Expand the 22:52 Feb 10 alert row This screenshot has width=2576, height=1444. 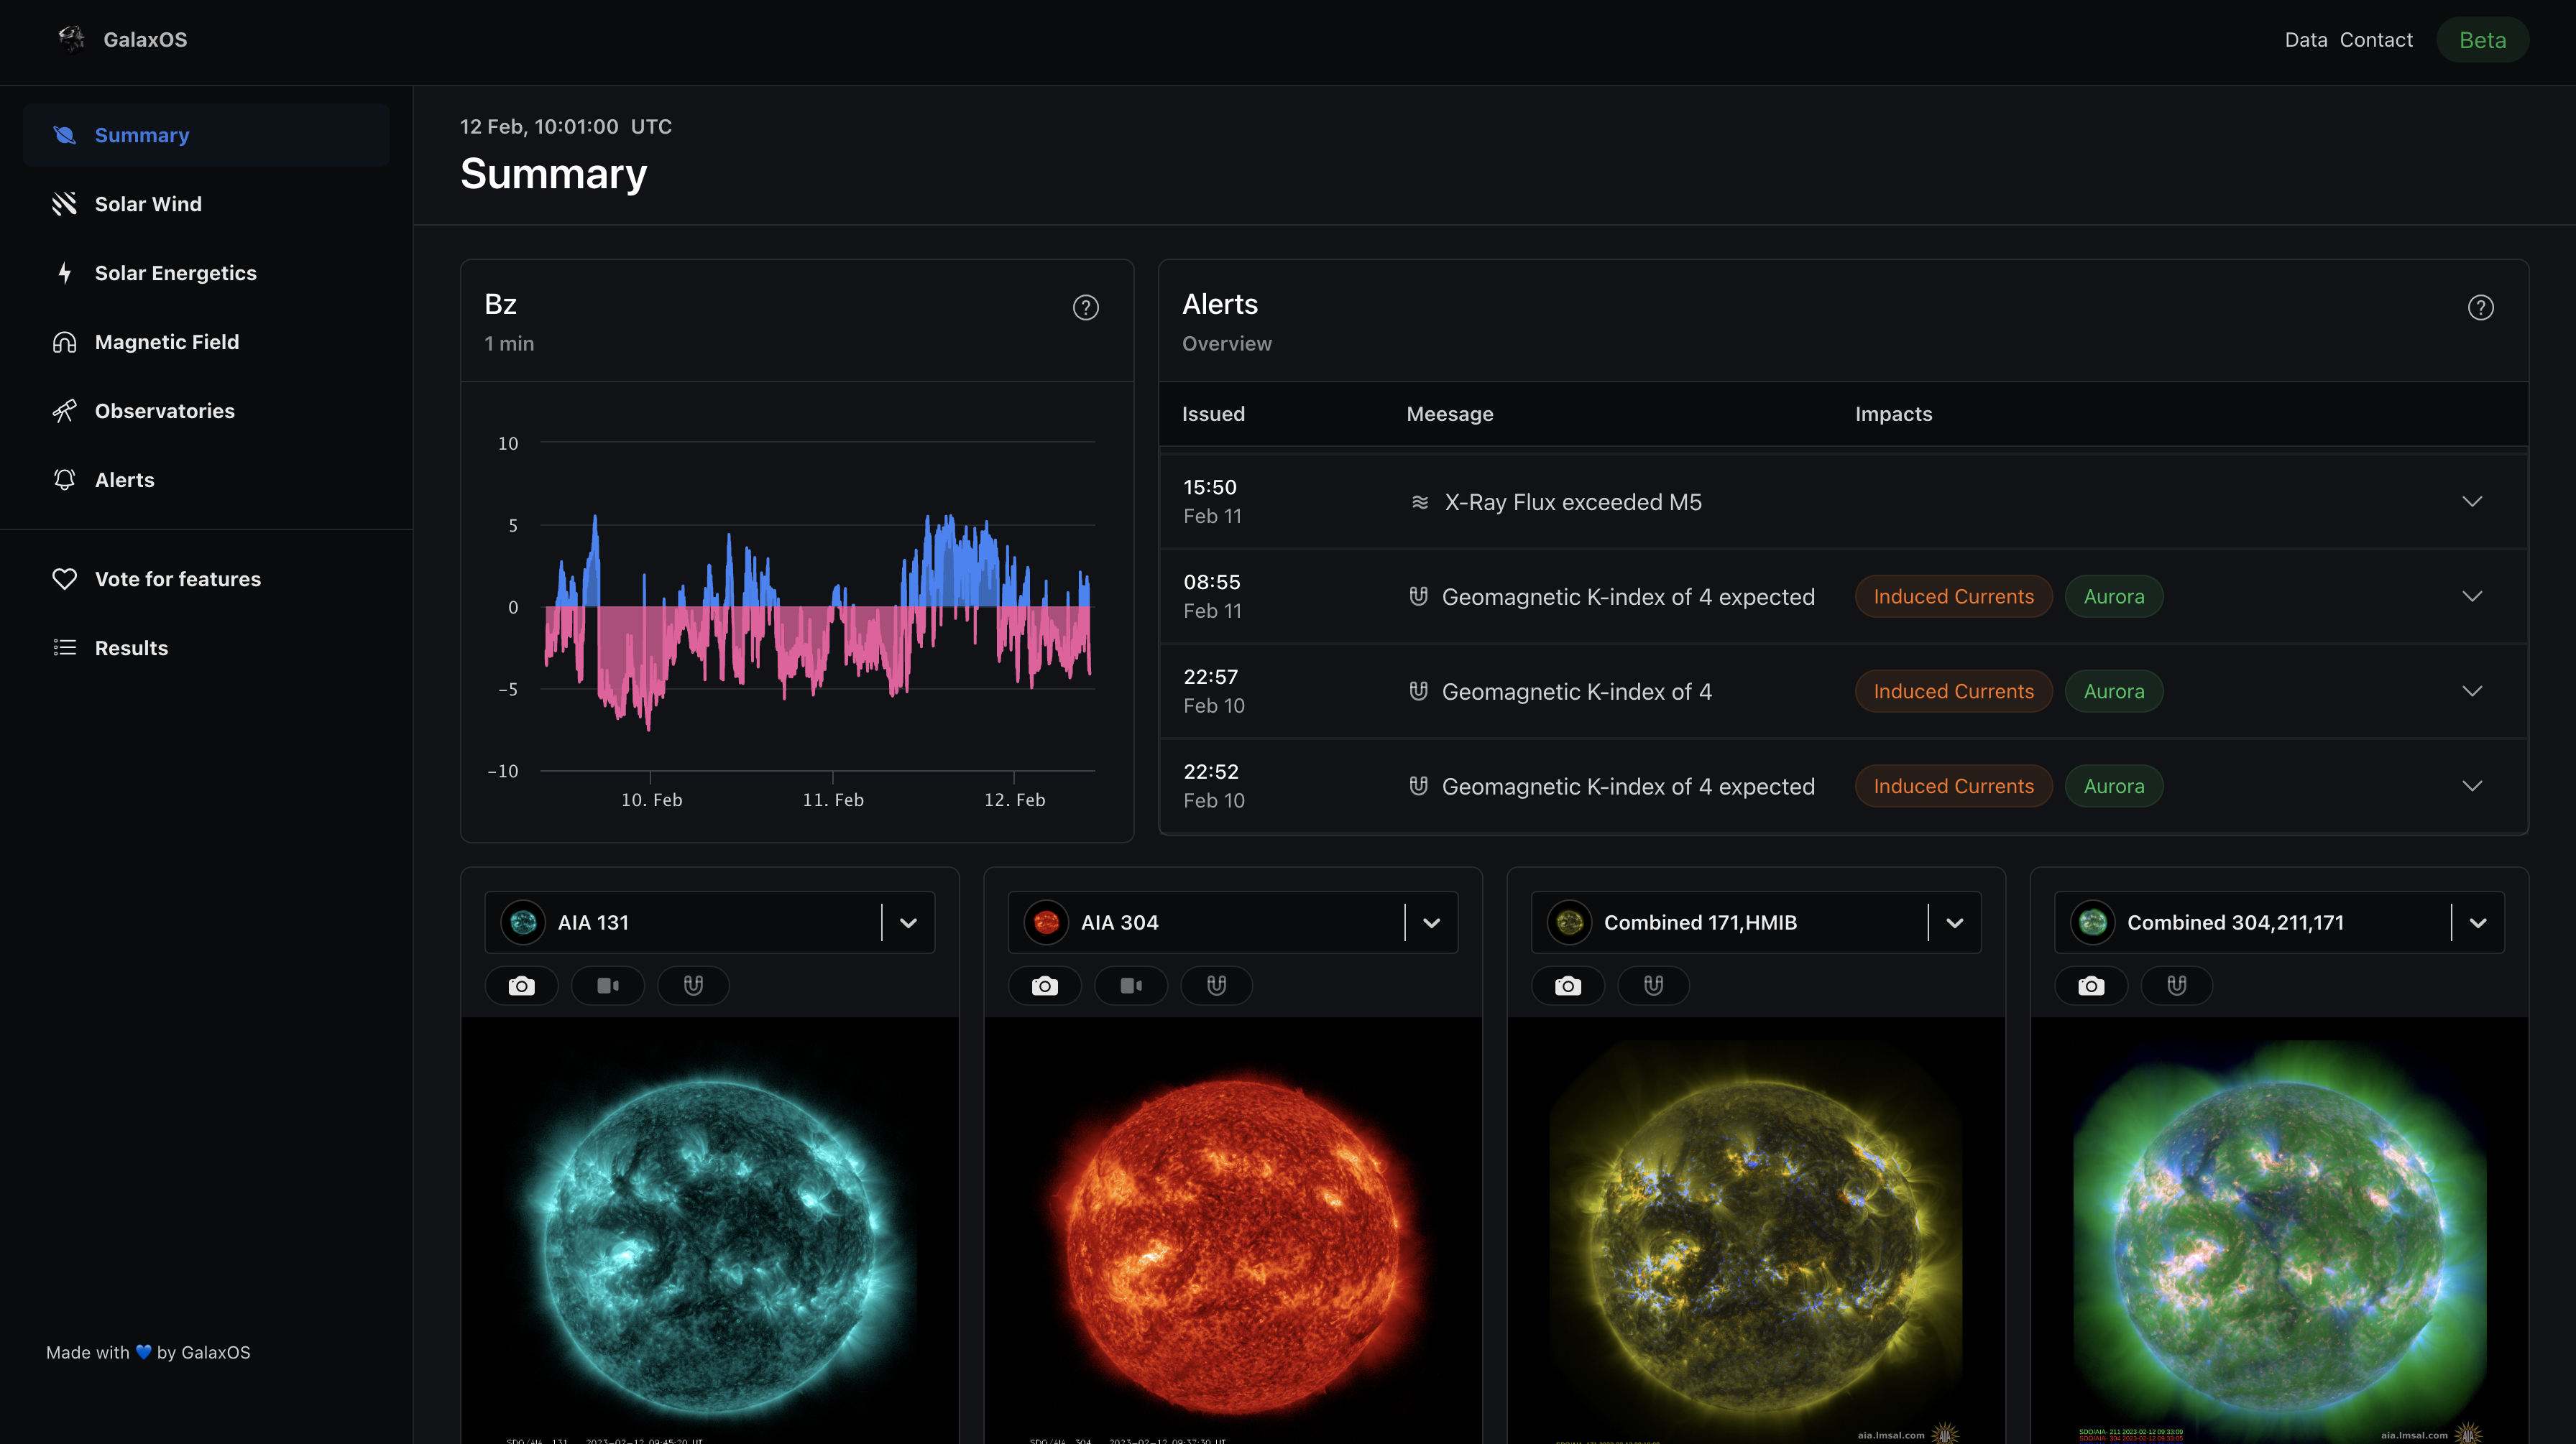coord(2472,787)
